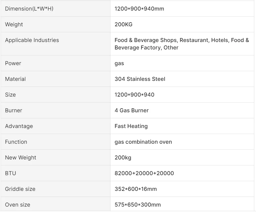The width and height of the screenshot is (256, 212).
Task: Click the Power label cell
Action: [x=13, y=63]
